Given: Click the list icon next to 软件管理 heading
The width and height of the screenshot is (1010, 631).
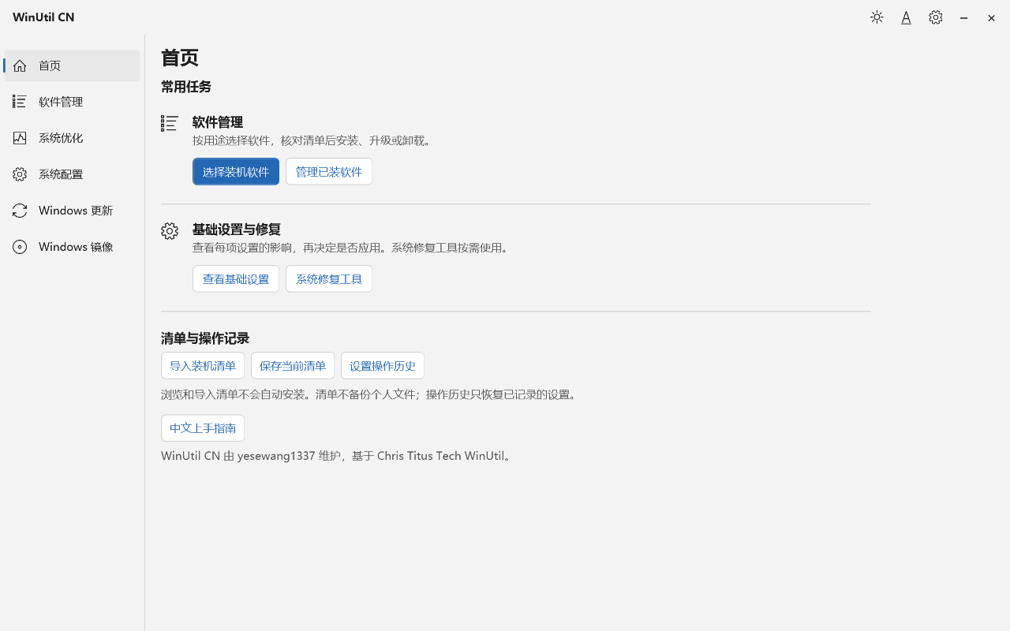Looking at the screenshot, I should (x=170, y=123).
